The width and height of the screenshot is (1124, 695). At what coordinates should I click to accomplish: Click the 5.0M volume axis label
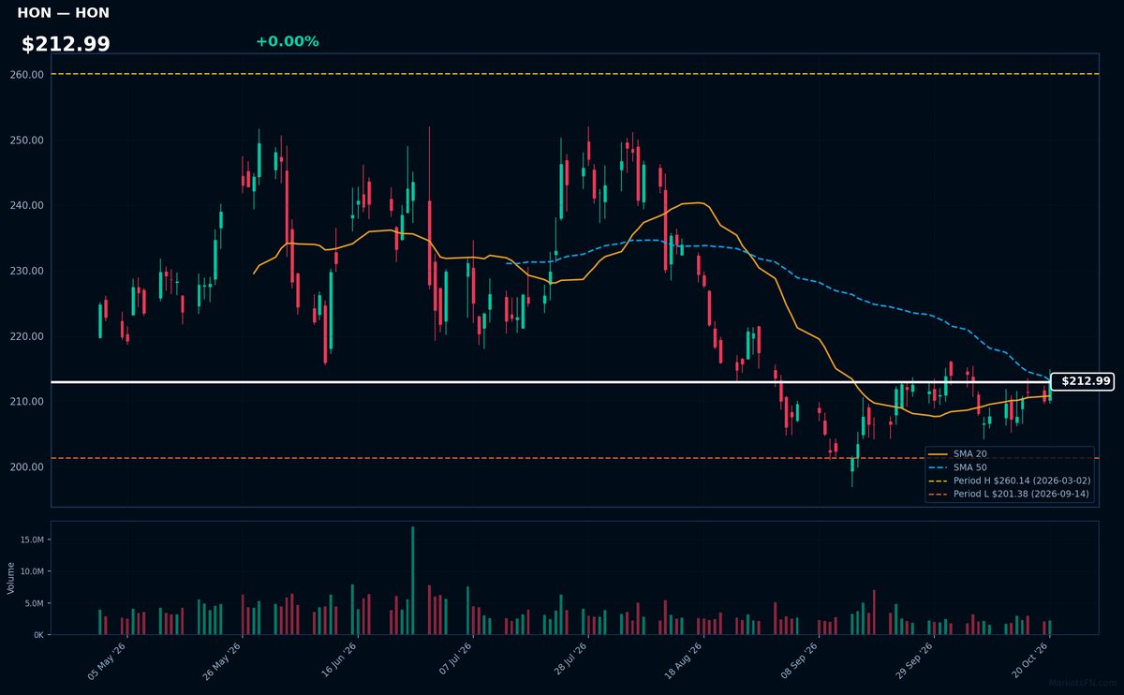click(x=34, y=603)
